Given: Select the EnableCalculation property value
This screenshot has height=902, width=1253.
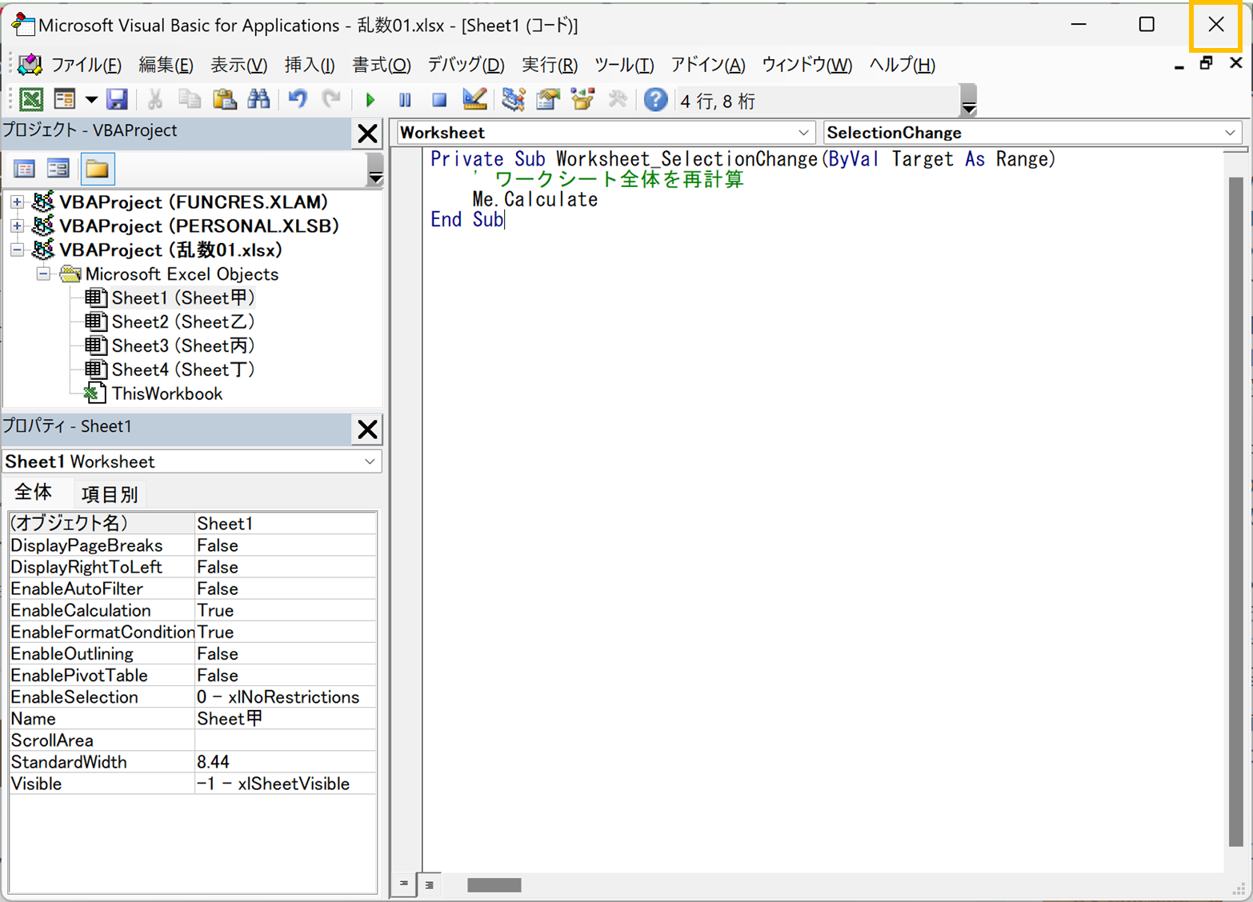Looking at the screenshot, I should pos(286,610).
